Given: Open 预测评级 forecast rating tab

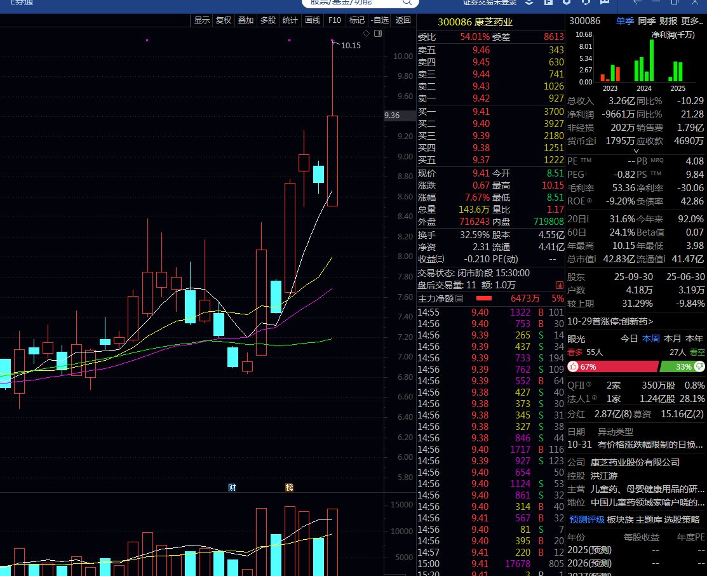Looking at the screenshot, I should click(x=586, y=519).
